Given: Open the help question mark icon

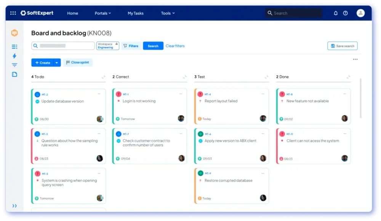Looking at the screenshot, I should (x=345, y=13).
